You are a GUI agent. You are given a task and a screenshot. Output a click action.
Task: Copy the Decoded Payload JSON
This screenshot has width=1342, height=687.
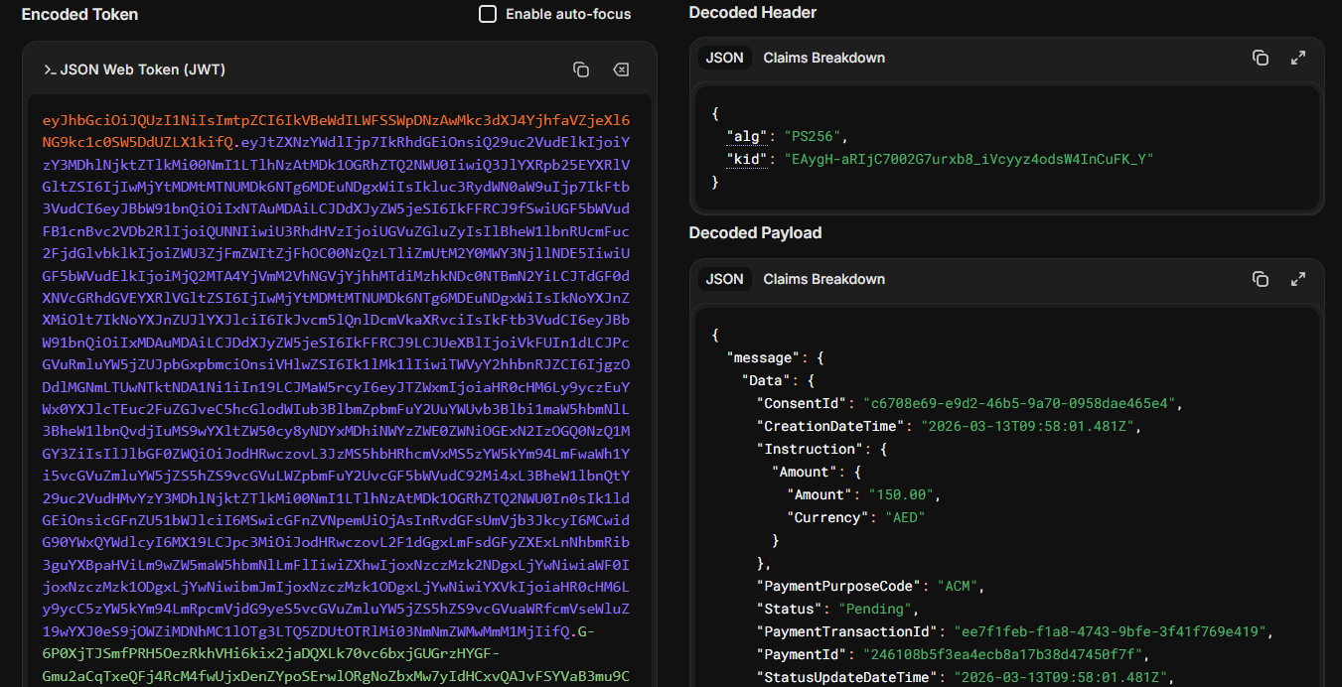tap(1261, 279)
